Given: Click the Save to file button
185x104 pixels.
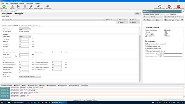Looking at the screenshot, I should [153, 20].
